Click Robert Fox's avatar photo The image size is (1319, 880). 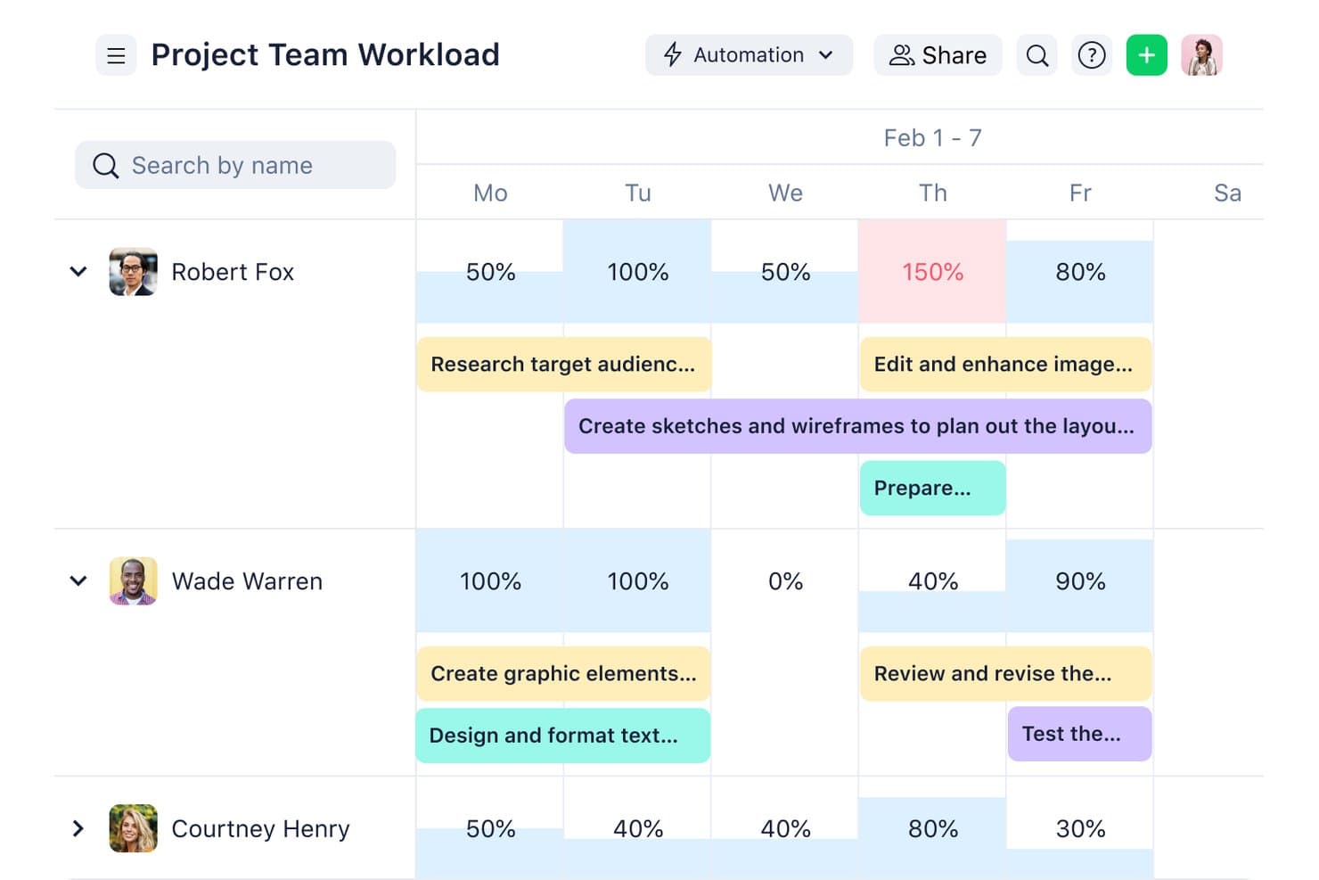133,271
